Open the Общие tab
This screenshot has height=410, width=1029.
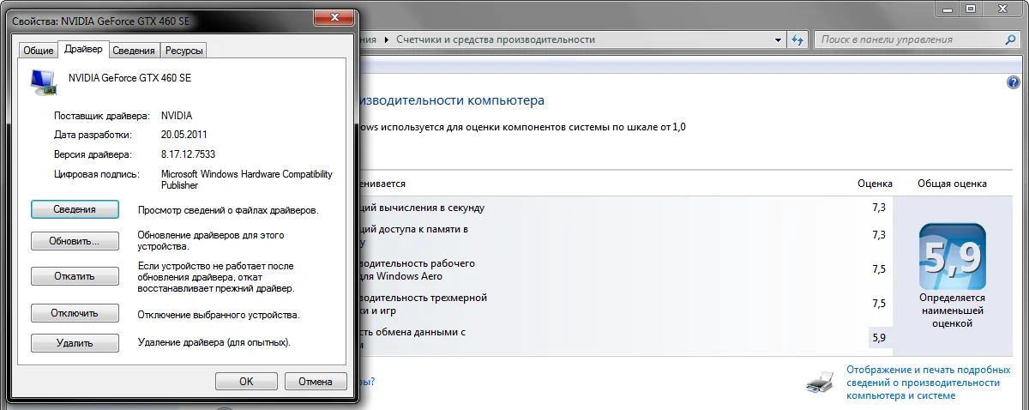coord(39,51)
